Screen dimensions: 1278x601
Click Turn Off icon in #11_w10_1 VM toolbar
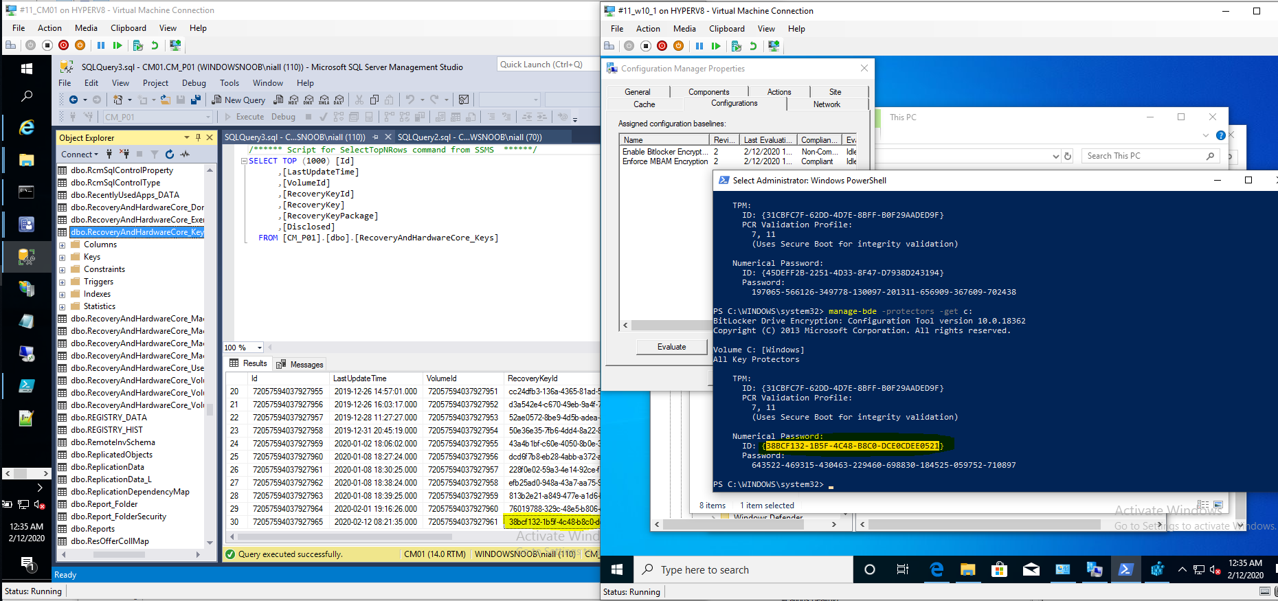(646, 46)
